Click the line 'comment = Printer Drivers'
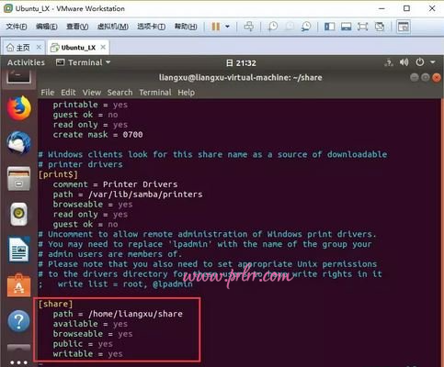Screen dimensions: 444x367 coord(115,184)
